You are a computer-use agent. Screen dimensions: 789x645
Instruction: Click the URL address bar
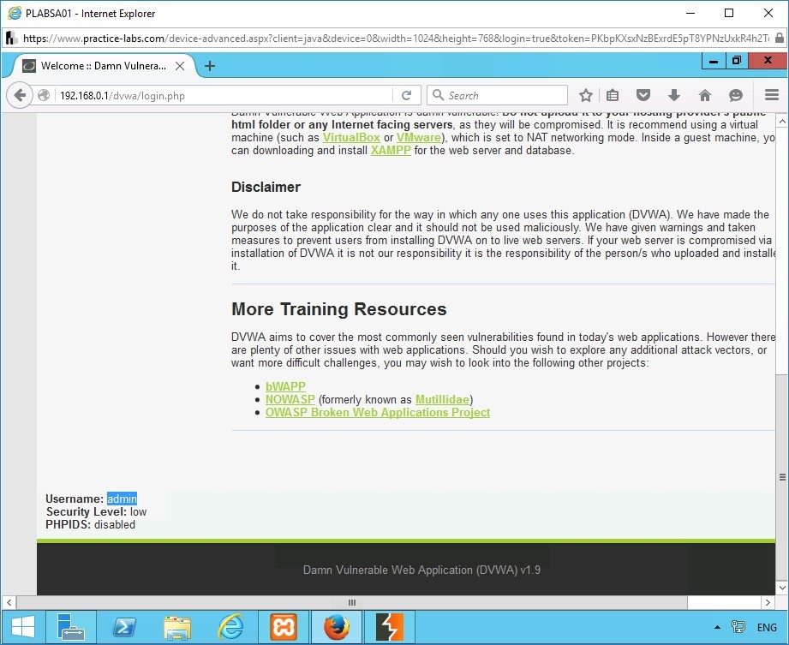[x=223, y=95]
